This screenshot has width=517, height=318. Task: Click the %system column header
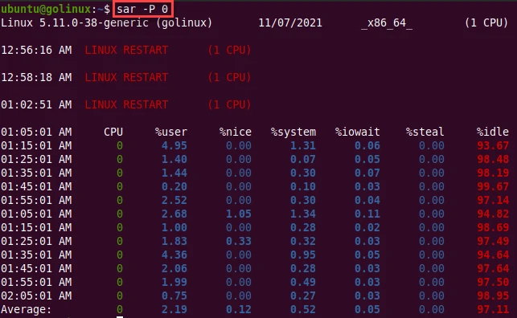coord(293,132)
